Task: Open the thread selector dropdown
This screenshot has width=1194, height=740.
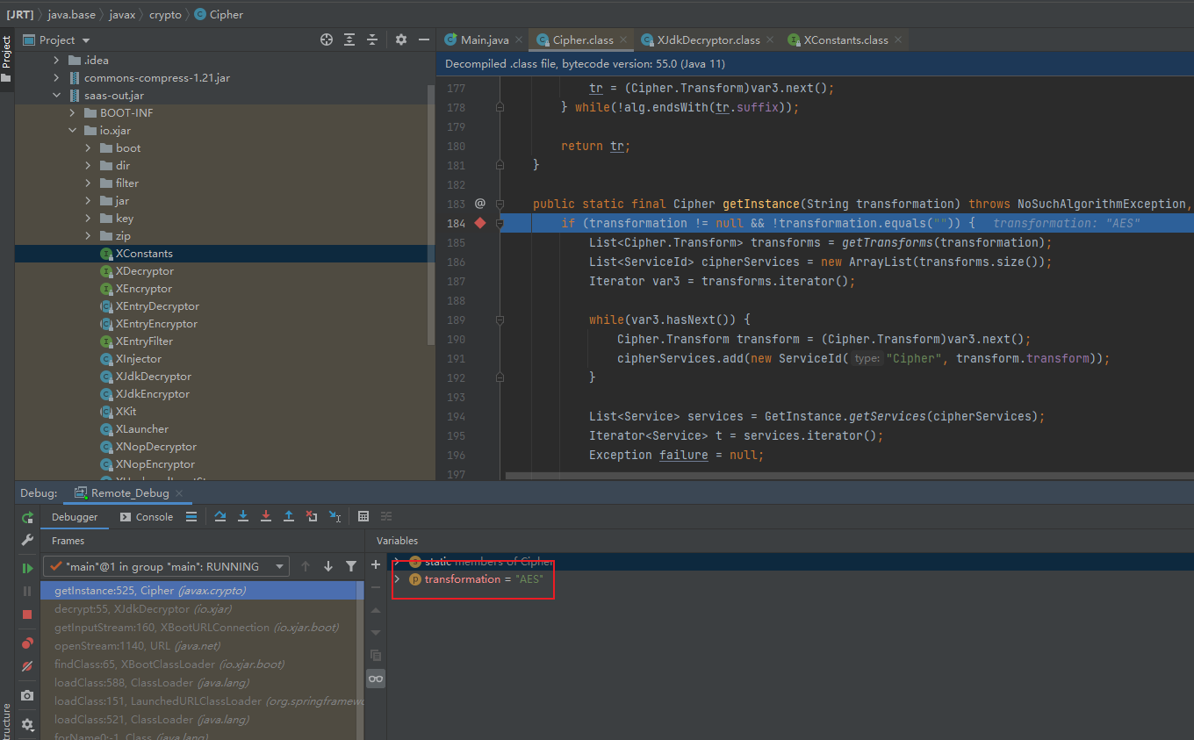Action: tap(166, 566)
